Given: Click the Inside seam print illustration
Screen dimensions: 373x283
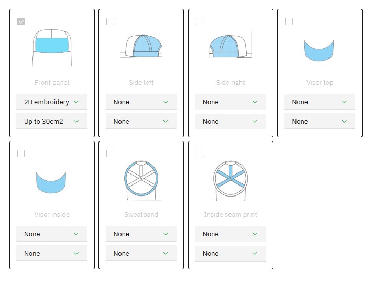Looking at the screenshot, I should tap(231, 180).
